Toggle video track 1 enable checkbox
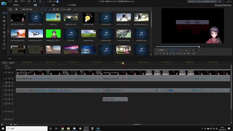The width and height of the screenshot is (233, 131). (x=9, y=73)
